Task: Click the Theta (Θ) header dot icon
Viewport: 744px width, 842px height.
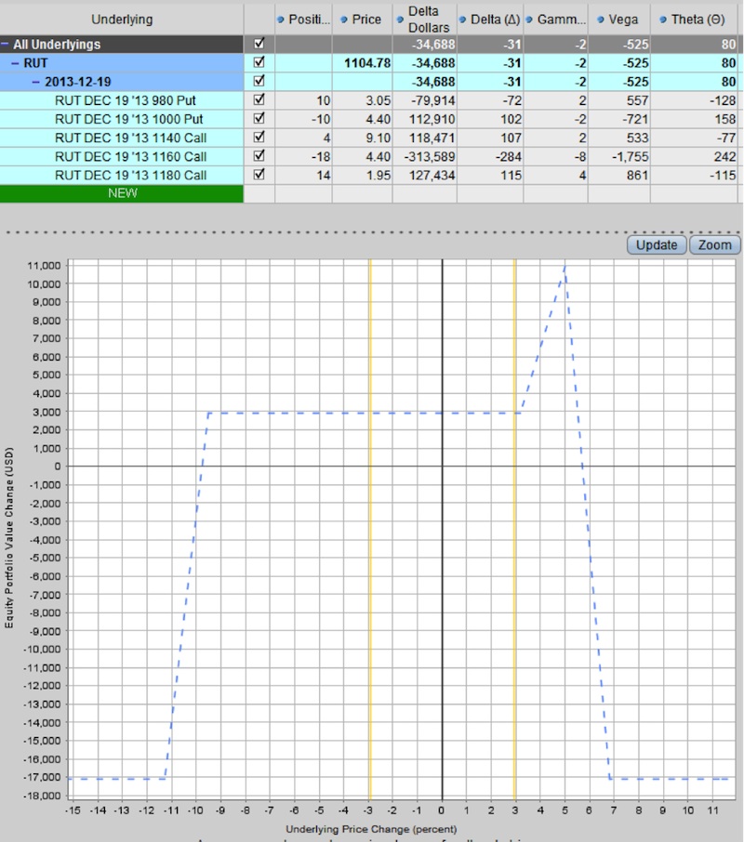Action: tap(663, 20)
